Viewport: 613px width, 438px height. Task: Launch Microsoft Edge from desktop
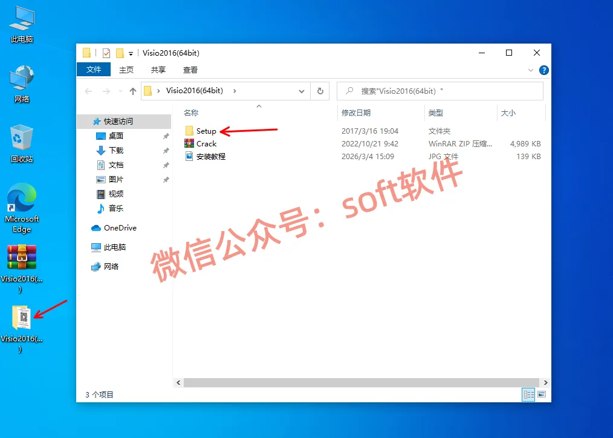tap(22, 208)
